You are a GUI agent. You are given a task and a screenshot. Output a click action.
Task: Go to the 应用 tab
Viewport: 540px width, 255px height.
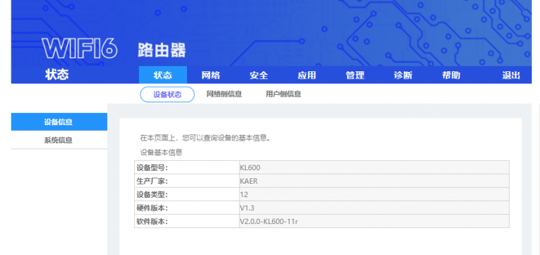307,75
